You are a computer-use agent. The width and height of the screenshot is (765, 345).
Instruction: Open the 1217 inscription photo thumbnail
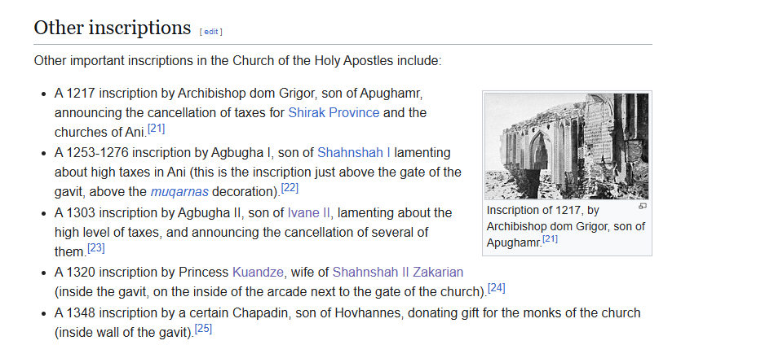point(567,146)
